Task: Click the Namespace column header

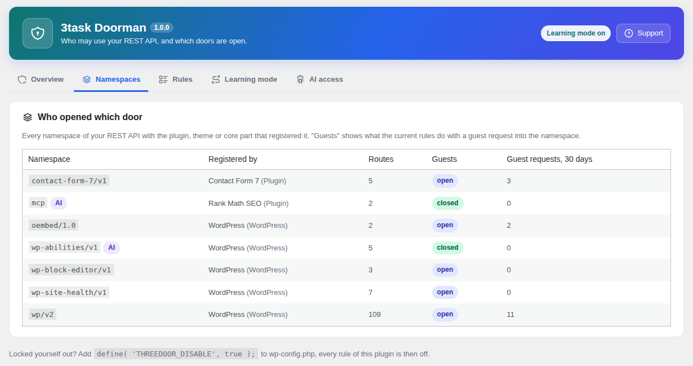Action: point(50,159)
